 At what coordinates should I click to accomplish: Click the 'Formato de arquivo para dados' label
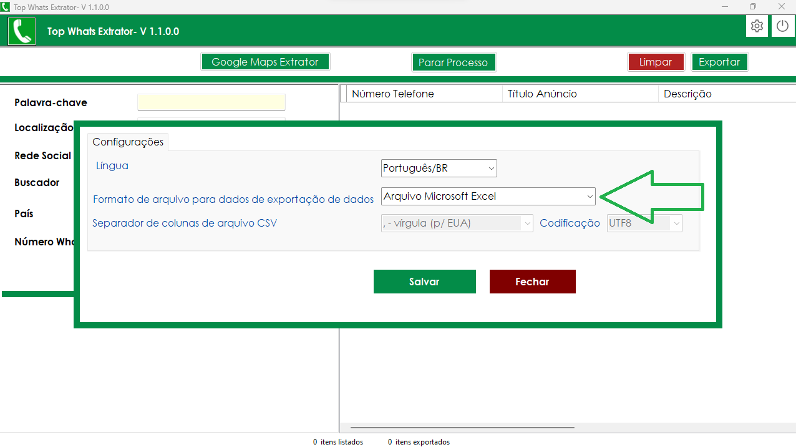point(233,199)
